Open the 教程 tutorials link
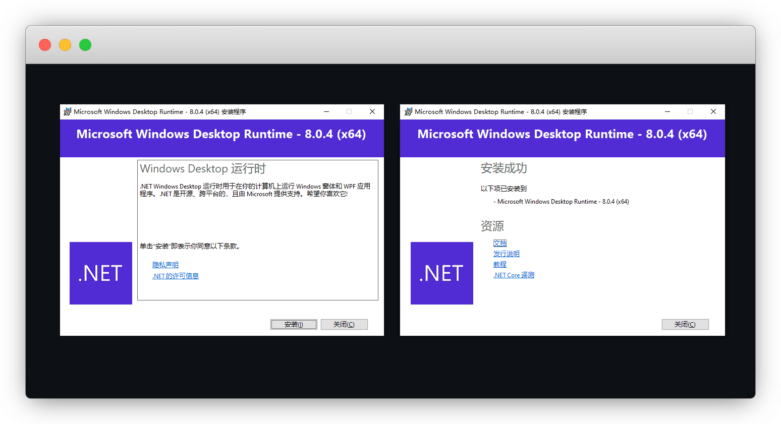Image resolution: width=781 pixels, height=424 pixels. click(x=500, y=264)
